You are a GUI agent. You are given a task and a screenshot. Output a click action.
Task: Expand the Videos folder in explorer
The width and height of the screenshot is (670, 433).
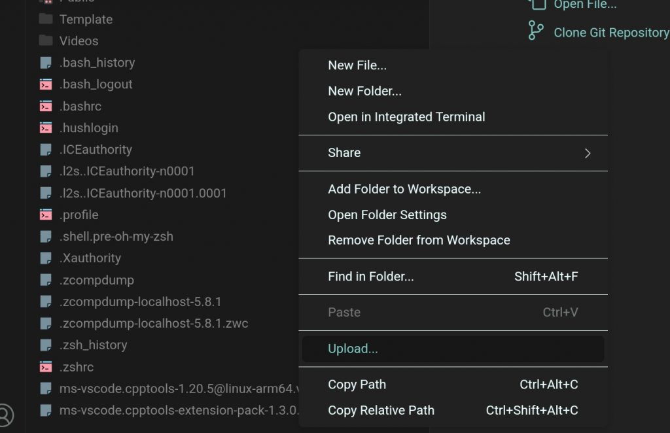click(x=79, y=41)
